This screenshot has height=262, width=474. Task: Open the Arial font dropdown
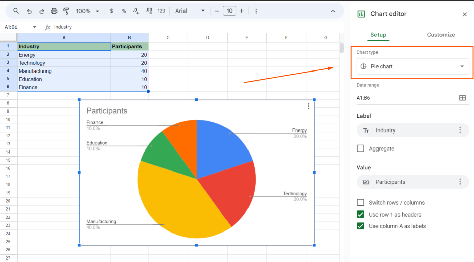click(x=190, y=11)
